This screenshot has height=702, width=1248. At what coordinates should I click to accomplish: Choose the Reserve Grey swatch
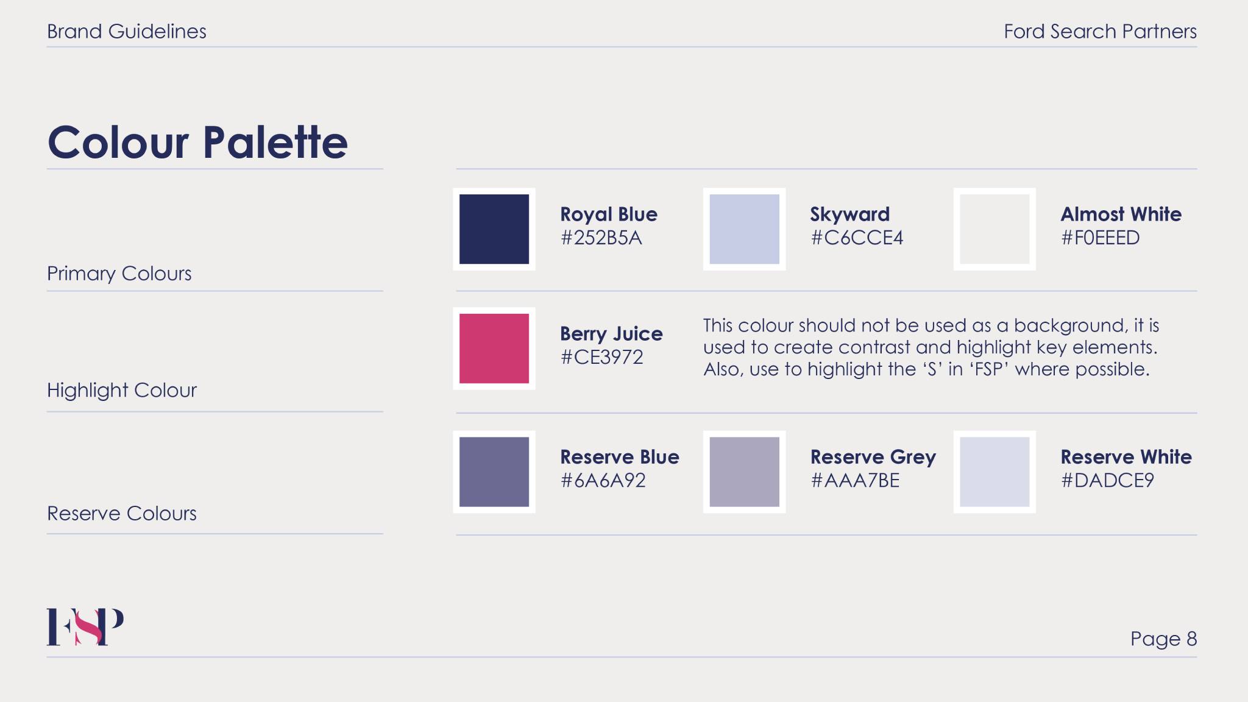pyautogui.click(x=744, y=472)
